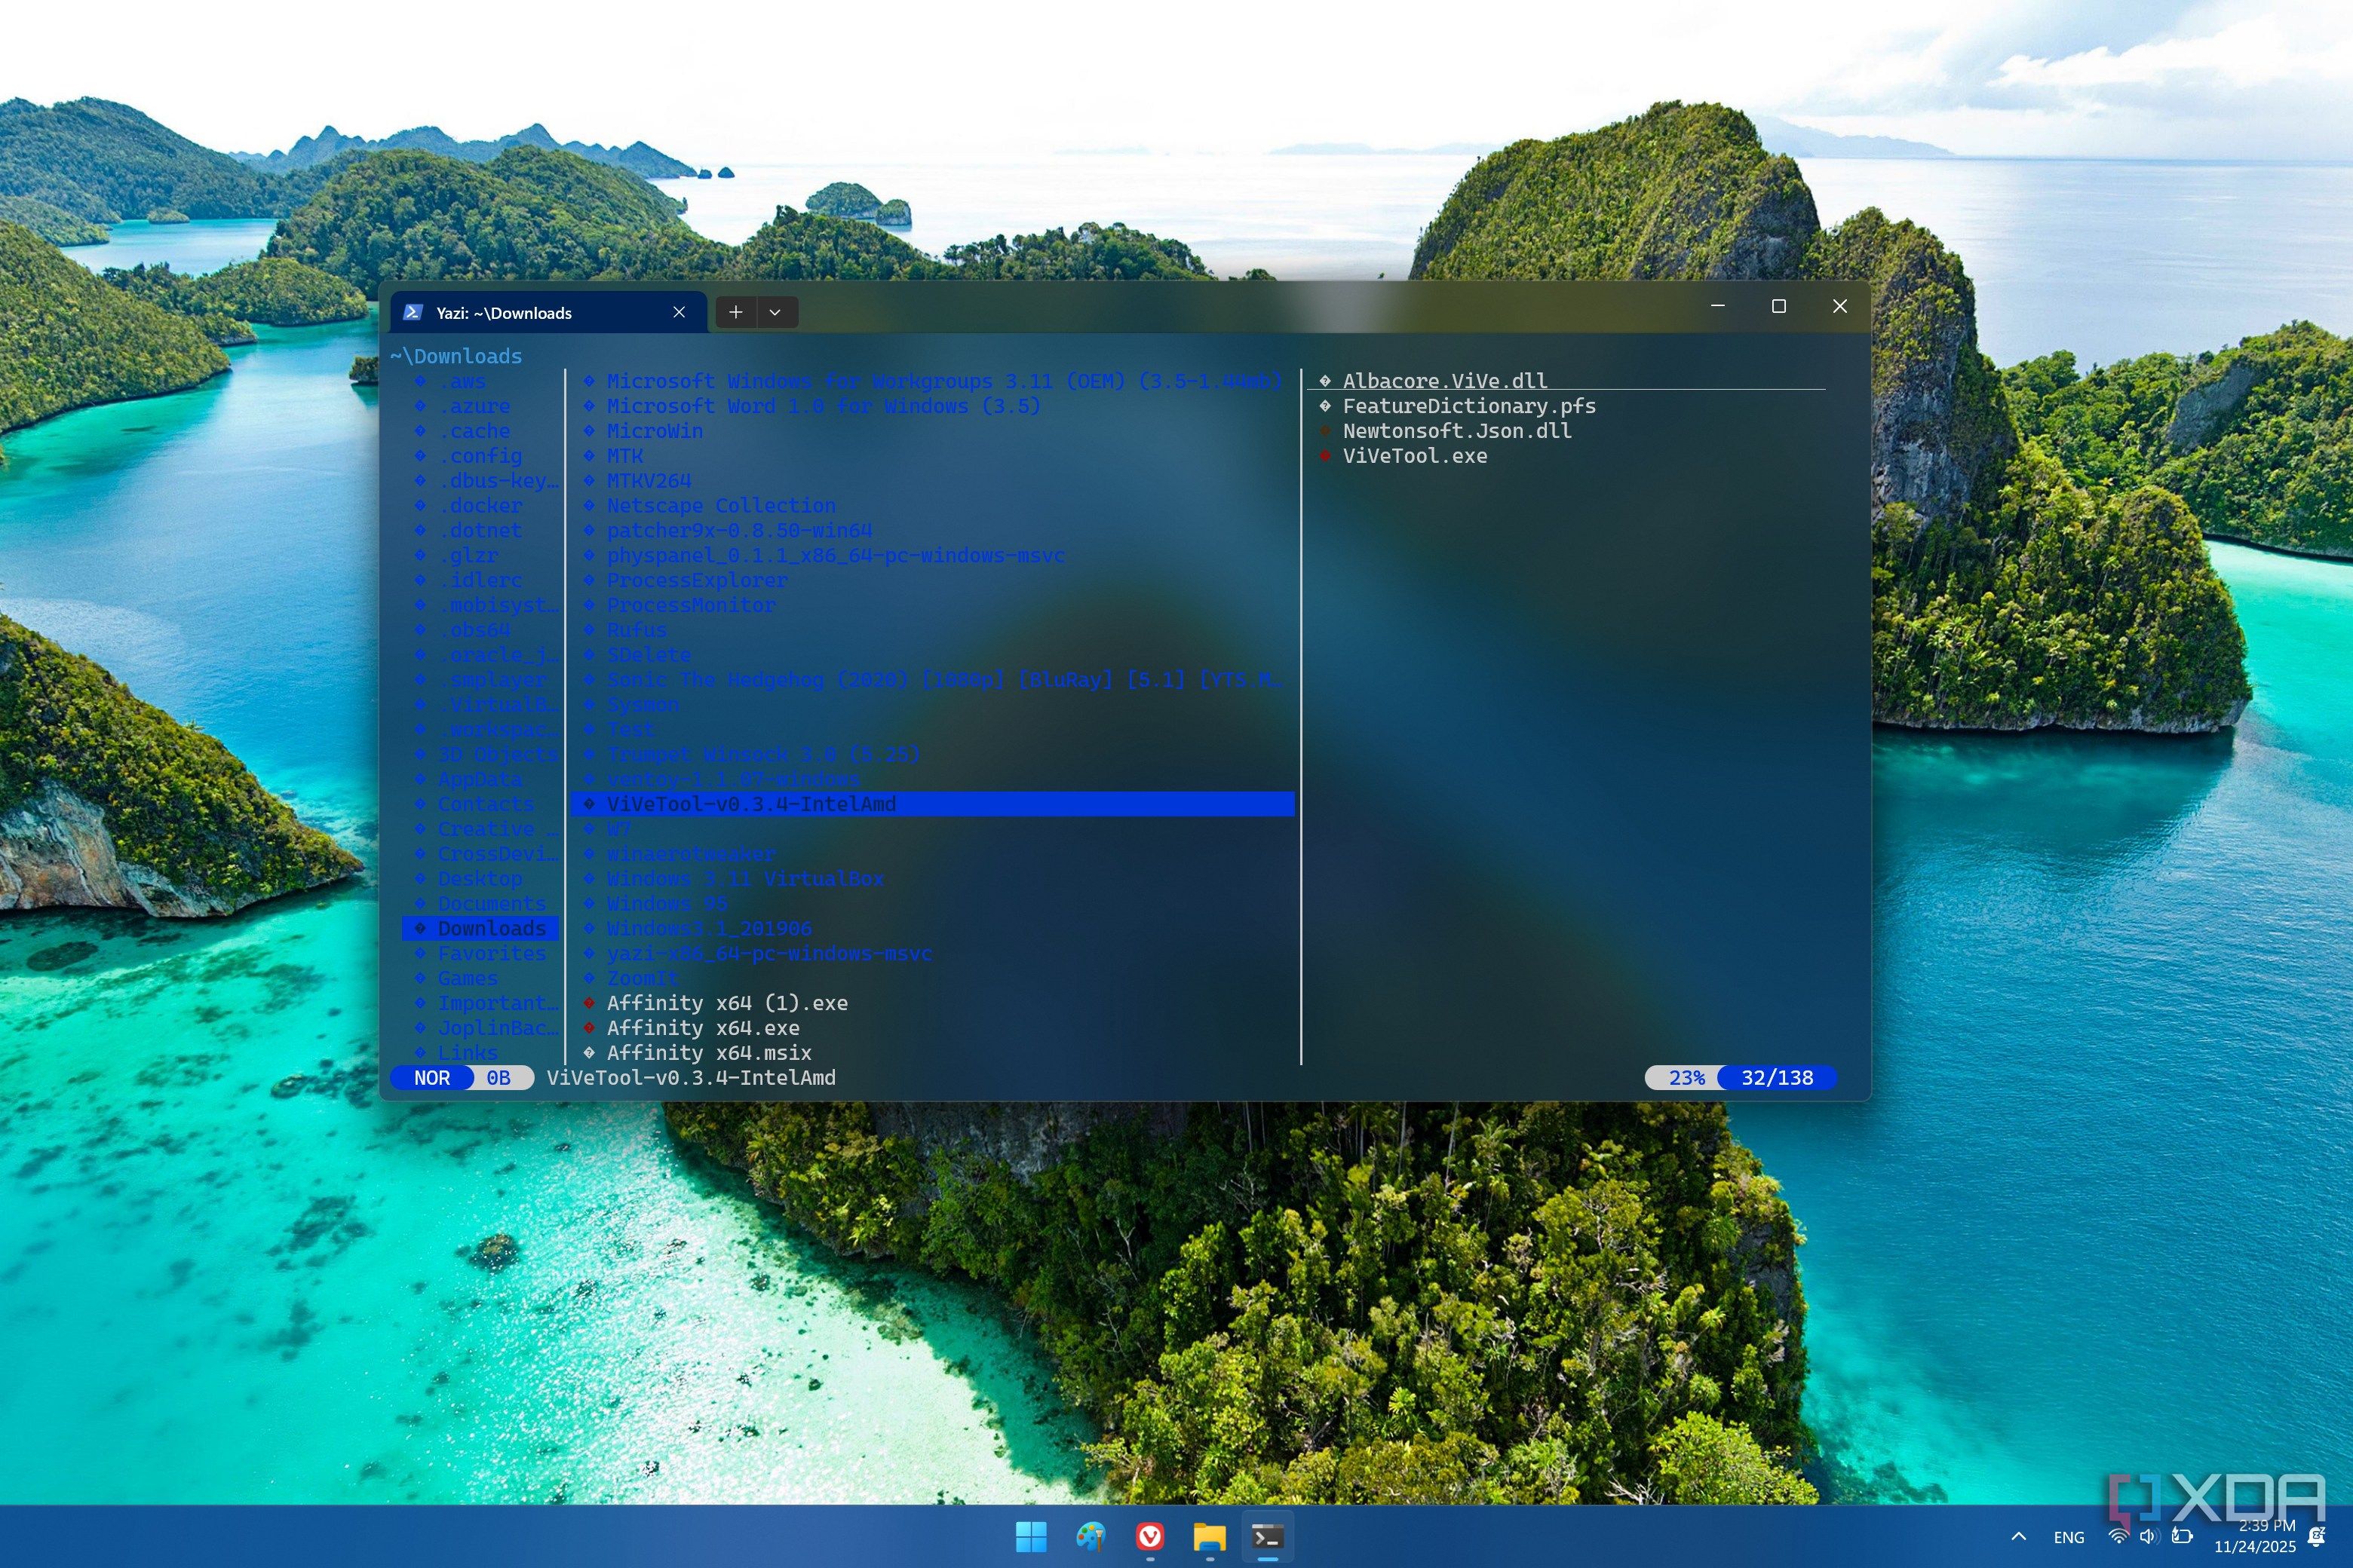Click the highlighted ViVeTool-v0.3.4-IntelAmd folder
Screen dimensions: 2353x1568
(932, 804)
